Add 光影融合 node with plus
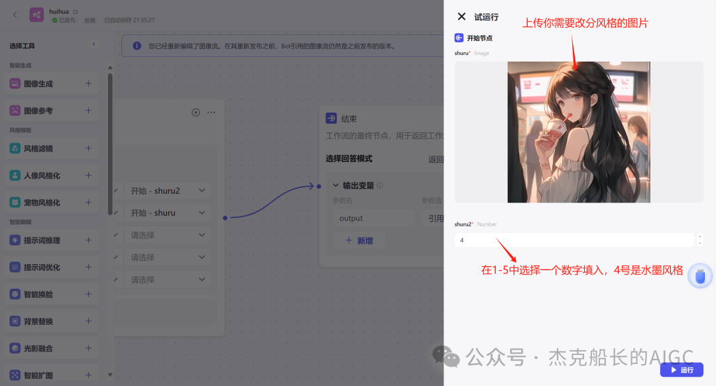The width and height of the screenshot is (716, 386). point(89,348)
